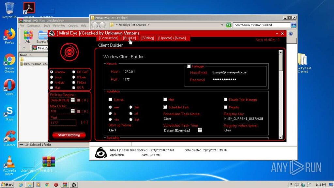Go up one level in WinRAR
Screen dimensions: 334x188
pos(24,48)
